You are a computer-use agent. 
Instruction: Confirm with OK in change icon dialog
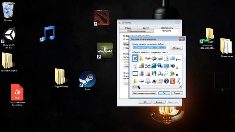pyautogui.click(x=164, y=93)
